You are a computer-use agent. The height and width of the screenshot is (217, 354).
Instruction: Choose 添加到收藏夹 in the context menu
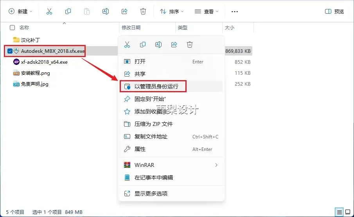(x=171, y=111)
